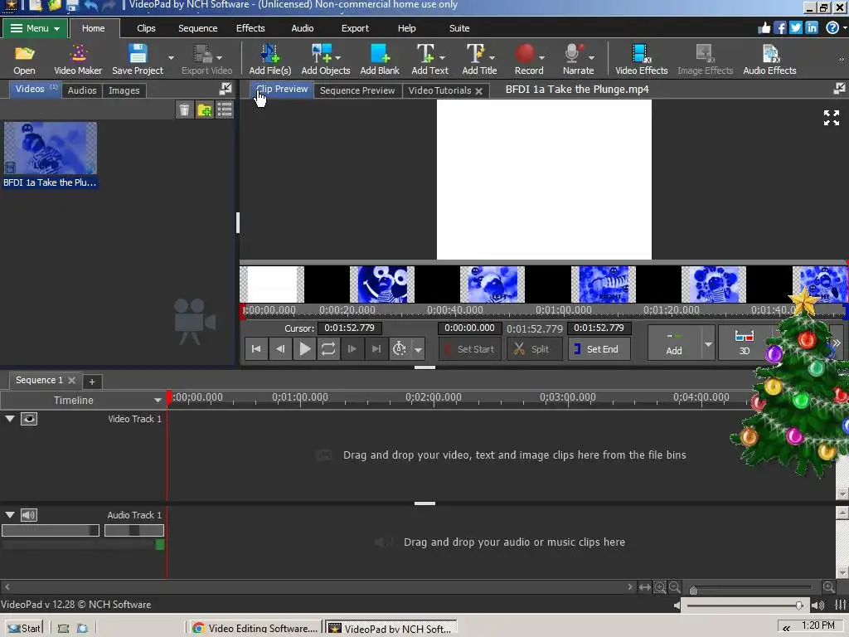
Task: Click the thumbs-up like icon
Action: [x=764, y=27]
